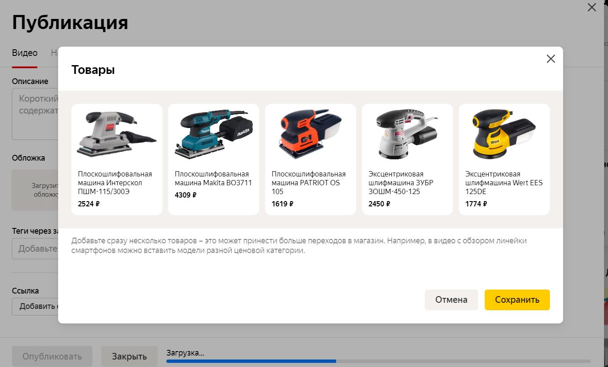Click the Отмена button

[x=451, y=300]
